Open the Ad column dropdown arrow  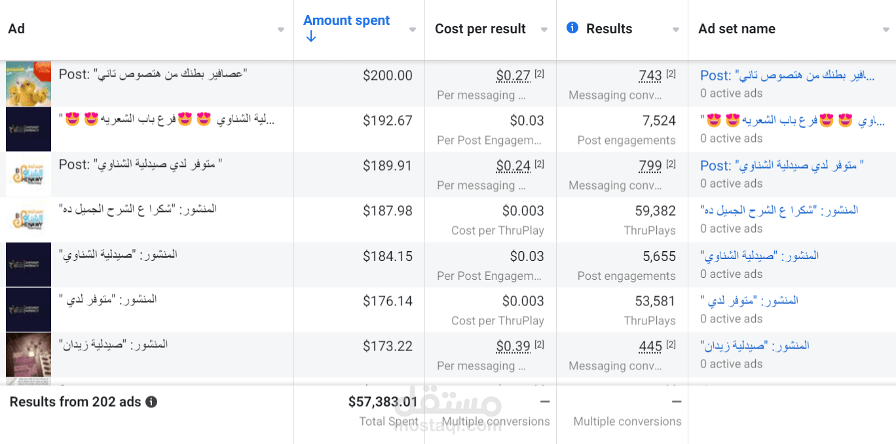(x=281, y=30)
